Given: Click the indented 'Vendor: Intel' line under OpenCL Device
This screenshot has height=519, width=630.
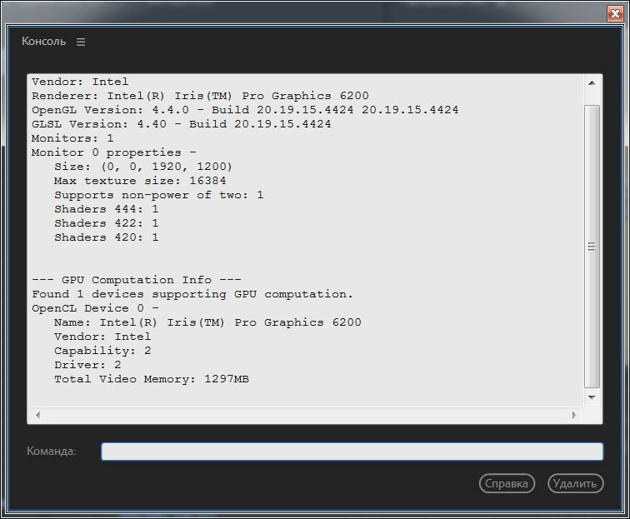Looking at the screenshot, I should pyautogui.click(x=102, y=337).
